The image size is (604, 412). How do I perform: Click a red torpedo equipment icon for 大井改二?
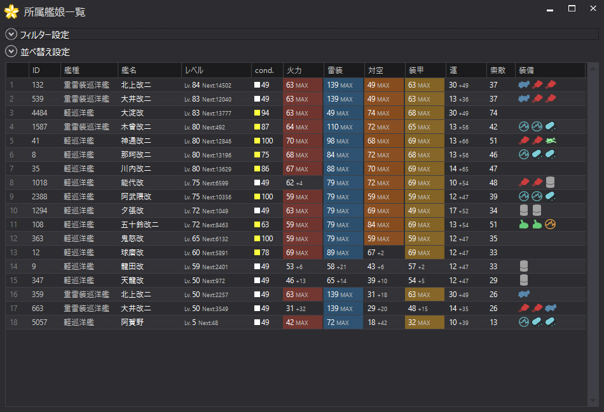pos(536,98)
